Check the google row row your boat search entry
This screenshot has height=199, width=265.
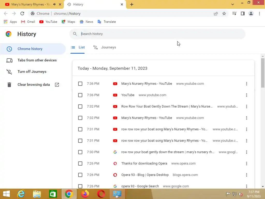[80, 152]
